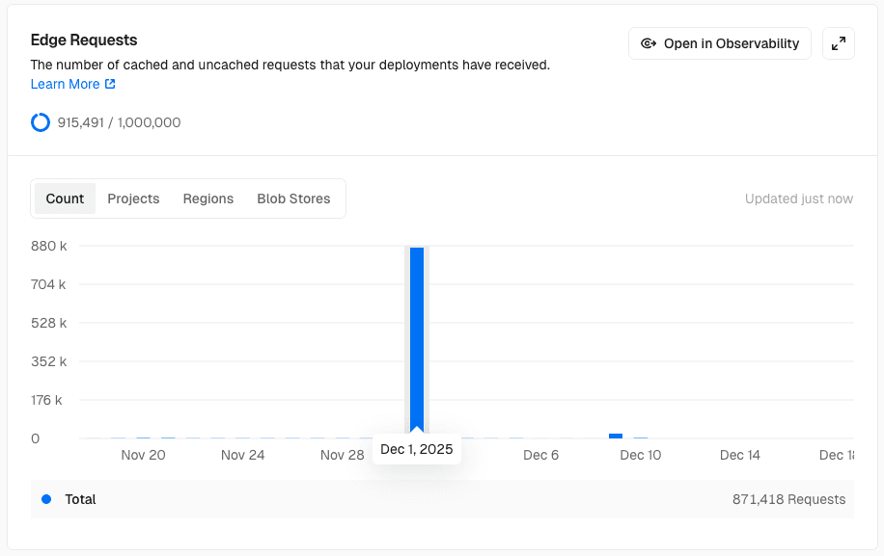Switch to the Regions tab
The height and width of the screenshot is (556, 884).
(x=207, y=199)
